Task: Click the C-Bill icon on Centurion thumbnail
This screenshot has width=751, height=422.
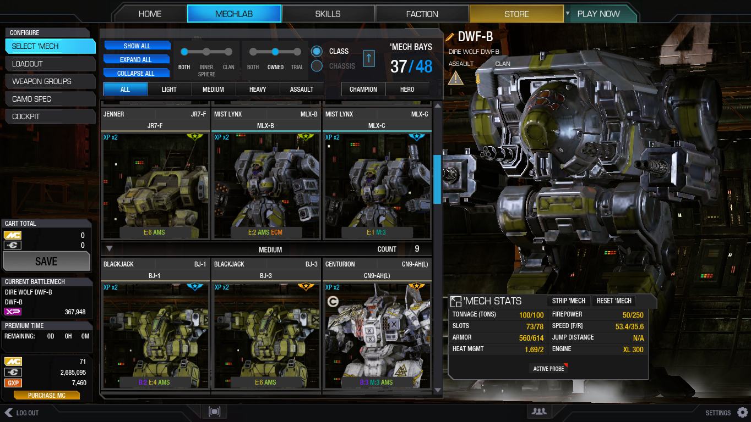Action: point(332,301)
